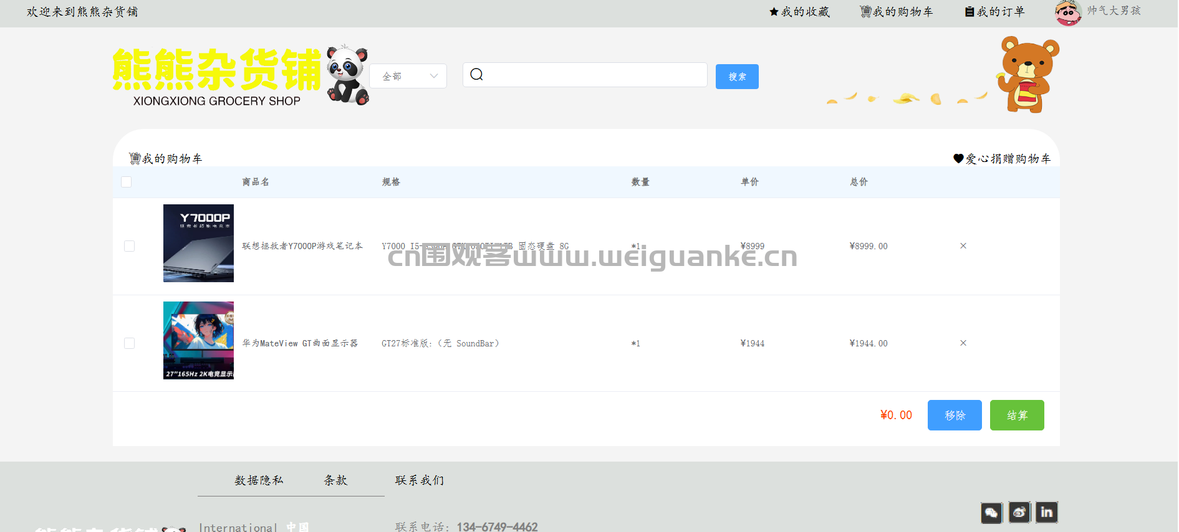Image resolution: width=1179 pixels, height=532 pixels.
Task: Click the 欢迎来到熊熊杂货铺 welcome text
Action: 82,12
